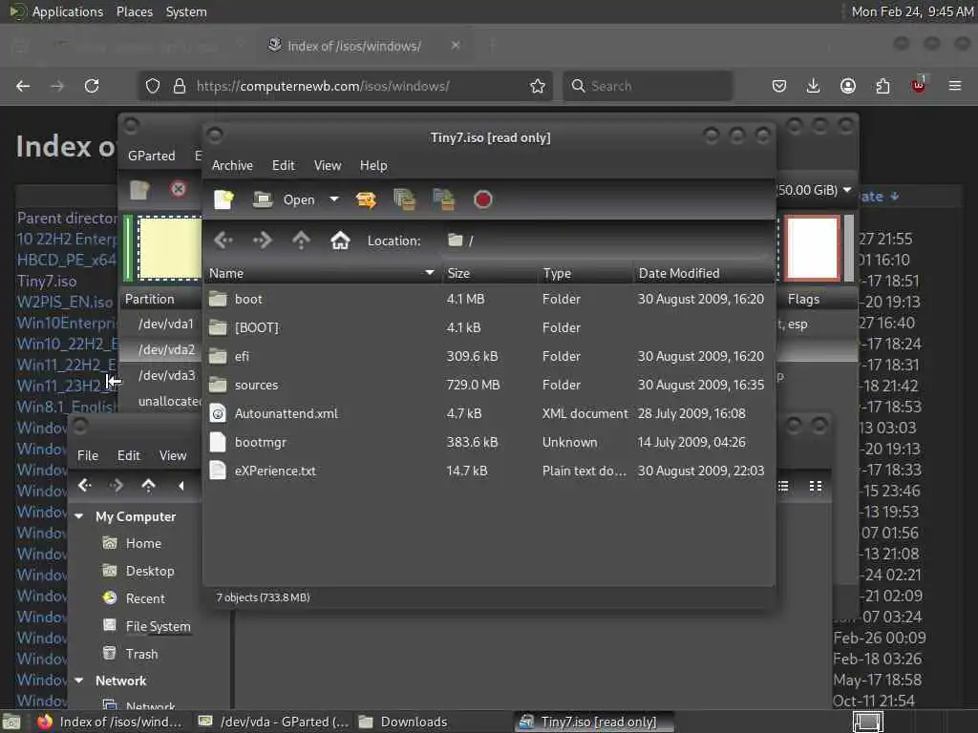The width and height of the screenshot is (978, 733).
Task: Click the Extract files icon
Action: [x=366, y=199]
